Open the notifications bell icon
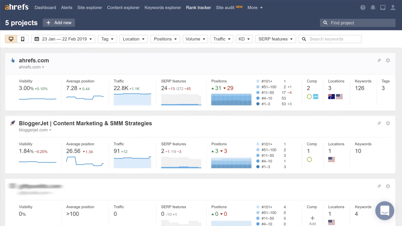This screenshot has height=226, width=402. pos(373,8)
